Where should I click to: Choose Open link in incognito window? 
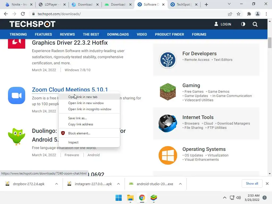89,109
